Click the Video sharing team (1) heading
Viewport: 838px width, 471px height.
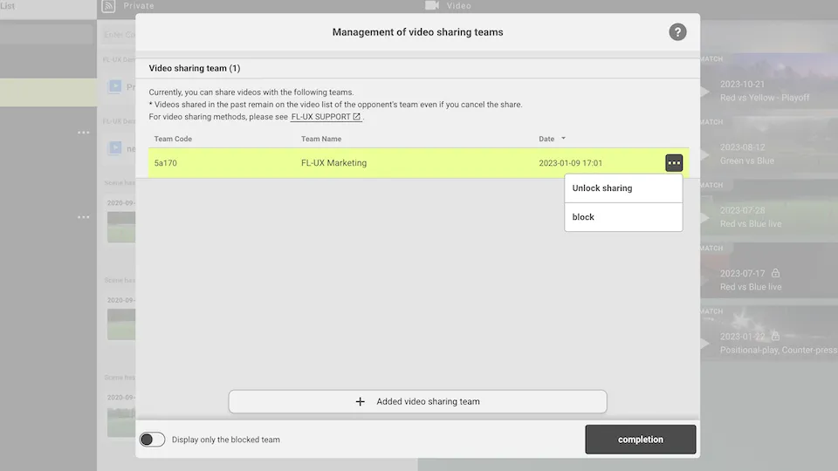(x=195, y=68)
